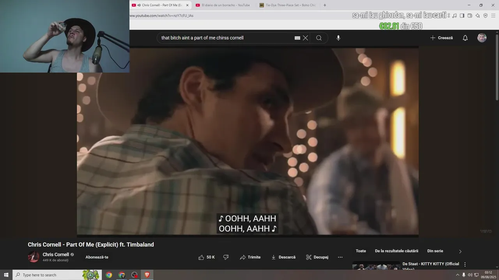Open OBS Studio icon in taskbar
This screenshot has height=280, width=499.
(x=134, y=275)
